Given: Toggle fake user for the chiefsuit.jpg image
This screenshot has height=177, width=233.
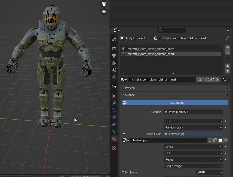Looking at the screenshot, I should 210,140.
